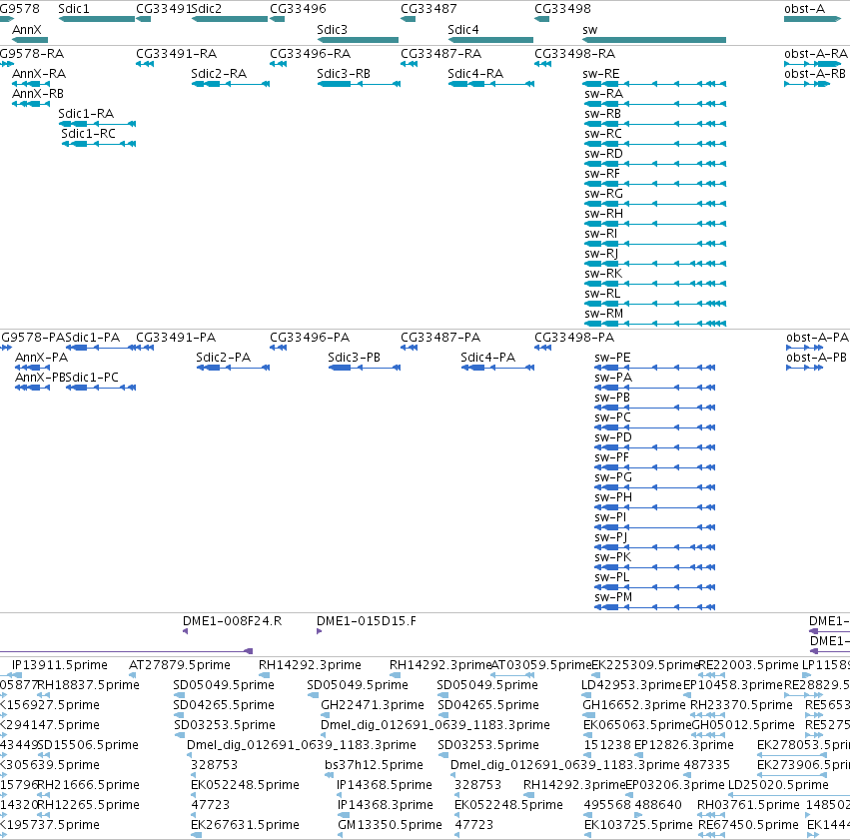Select transcript CG33498-RA
This screenshot has width=850, height=840.
pyautogui.click(x=574, y=54)
